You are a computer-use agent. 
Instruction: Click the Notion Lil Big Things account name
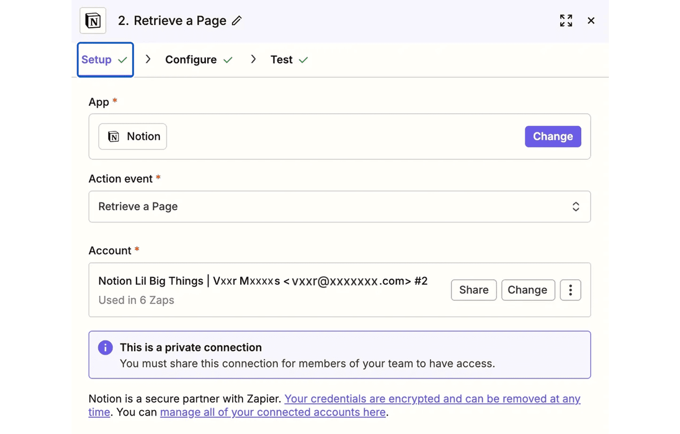[263, 281]
